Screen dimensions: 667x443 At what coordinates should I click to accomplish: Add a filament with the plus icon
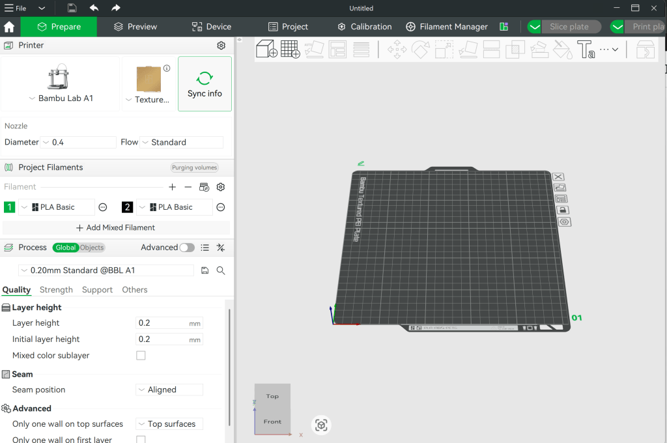click(x=172, y=187)
